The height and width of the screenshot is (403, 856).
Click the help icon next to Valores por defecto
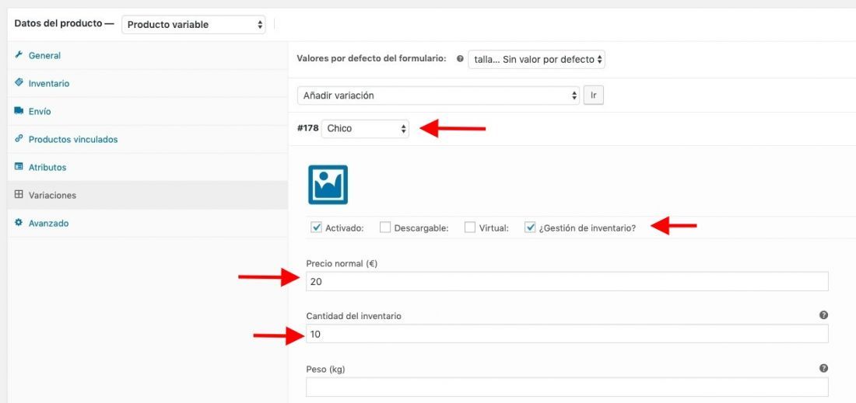tap(460, 59)
